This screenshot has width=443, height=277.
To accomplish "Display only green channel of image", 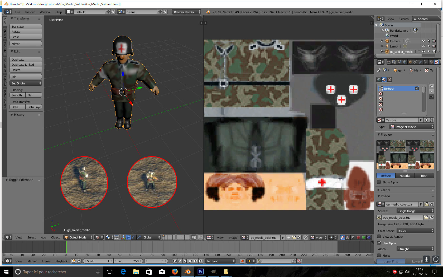I will pyautogui.click(x=364, y=237).
